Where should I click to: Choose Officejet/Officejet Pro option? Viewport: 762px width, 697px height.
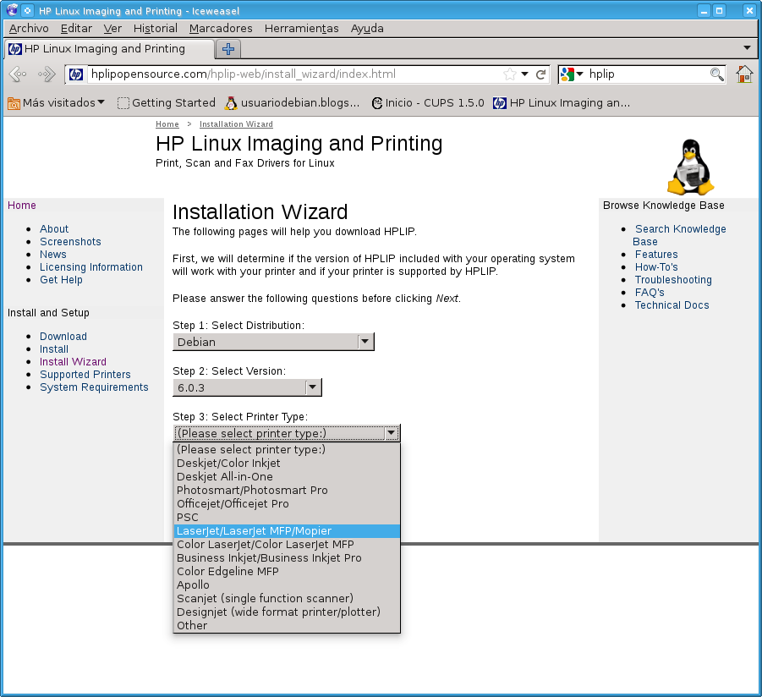pyautogui.click(x=287, y=504)
